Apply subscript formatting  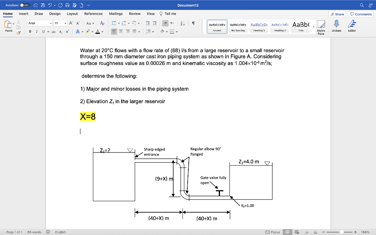60,32
